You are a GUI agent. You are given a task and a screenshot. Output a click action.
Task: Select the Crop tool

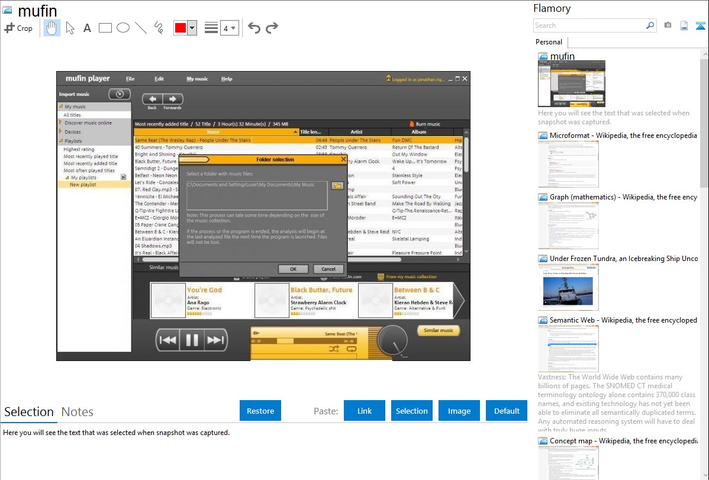(x=18, y=28)
